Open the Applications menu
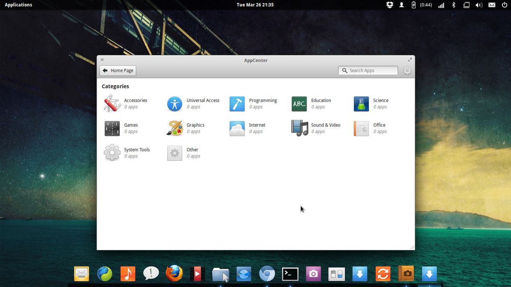This screenshot has height=287, width=511. 18,5
